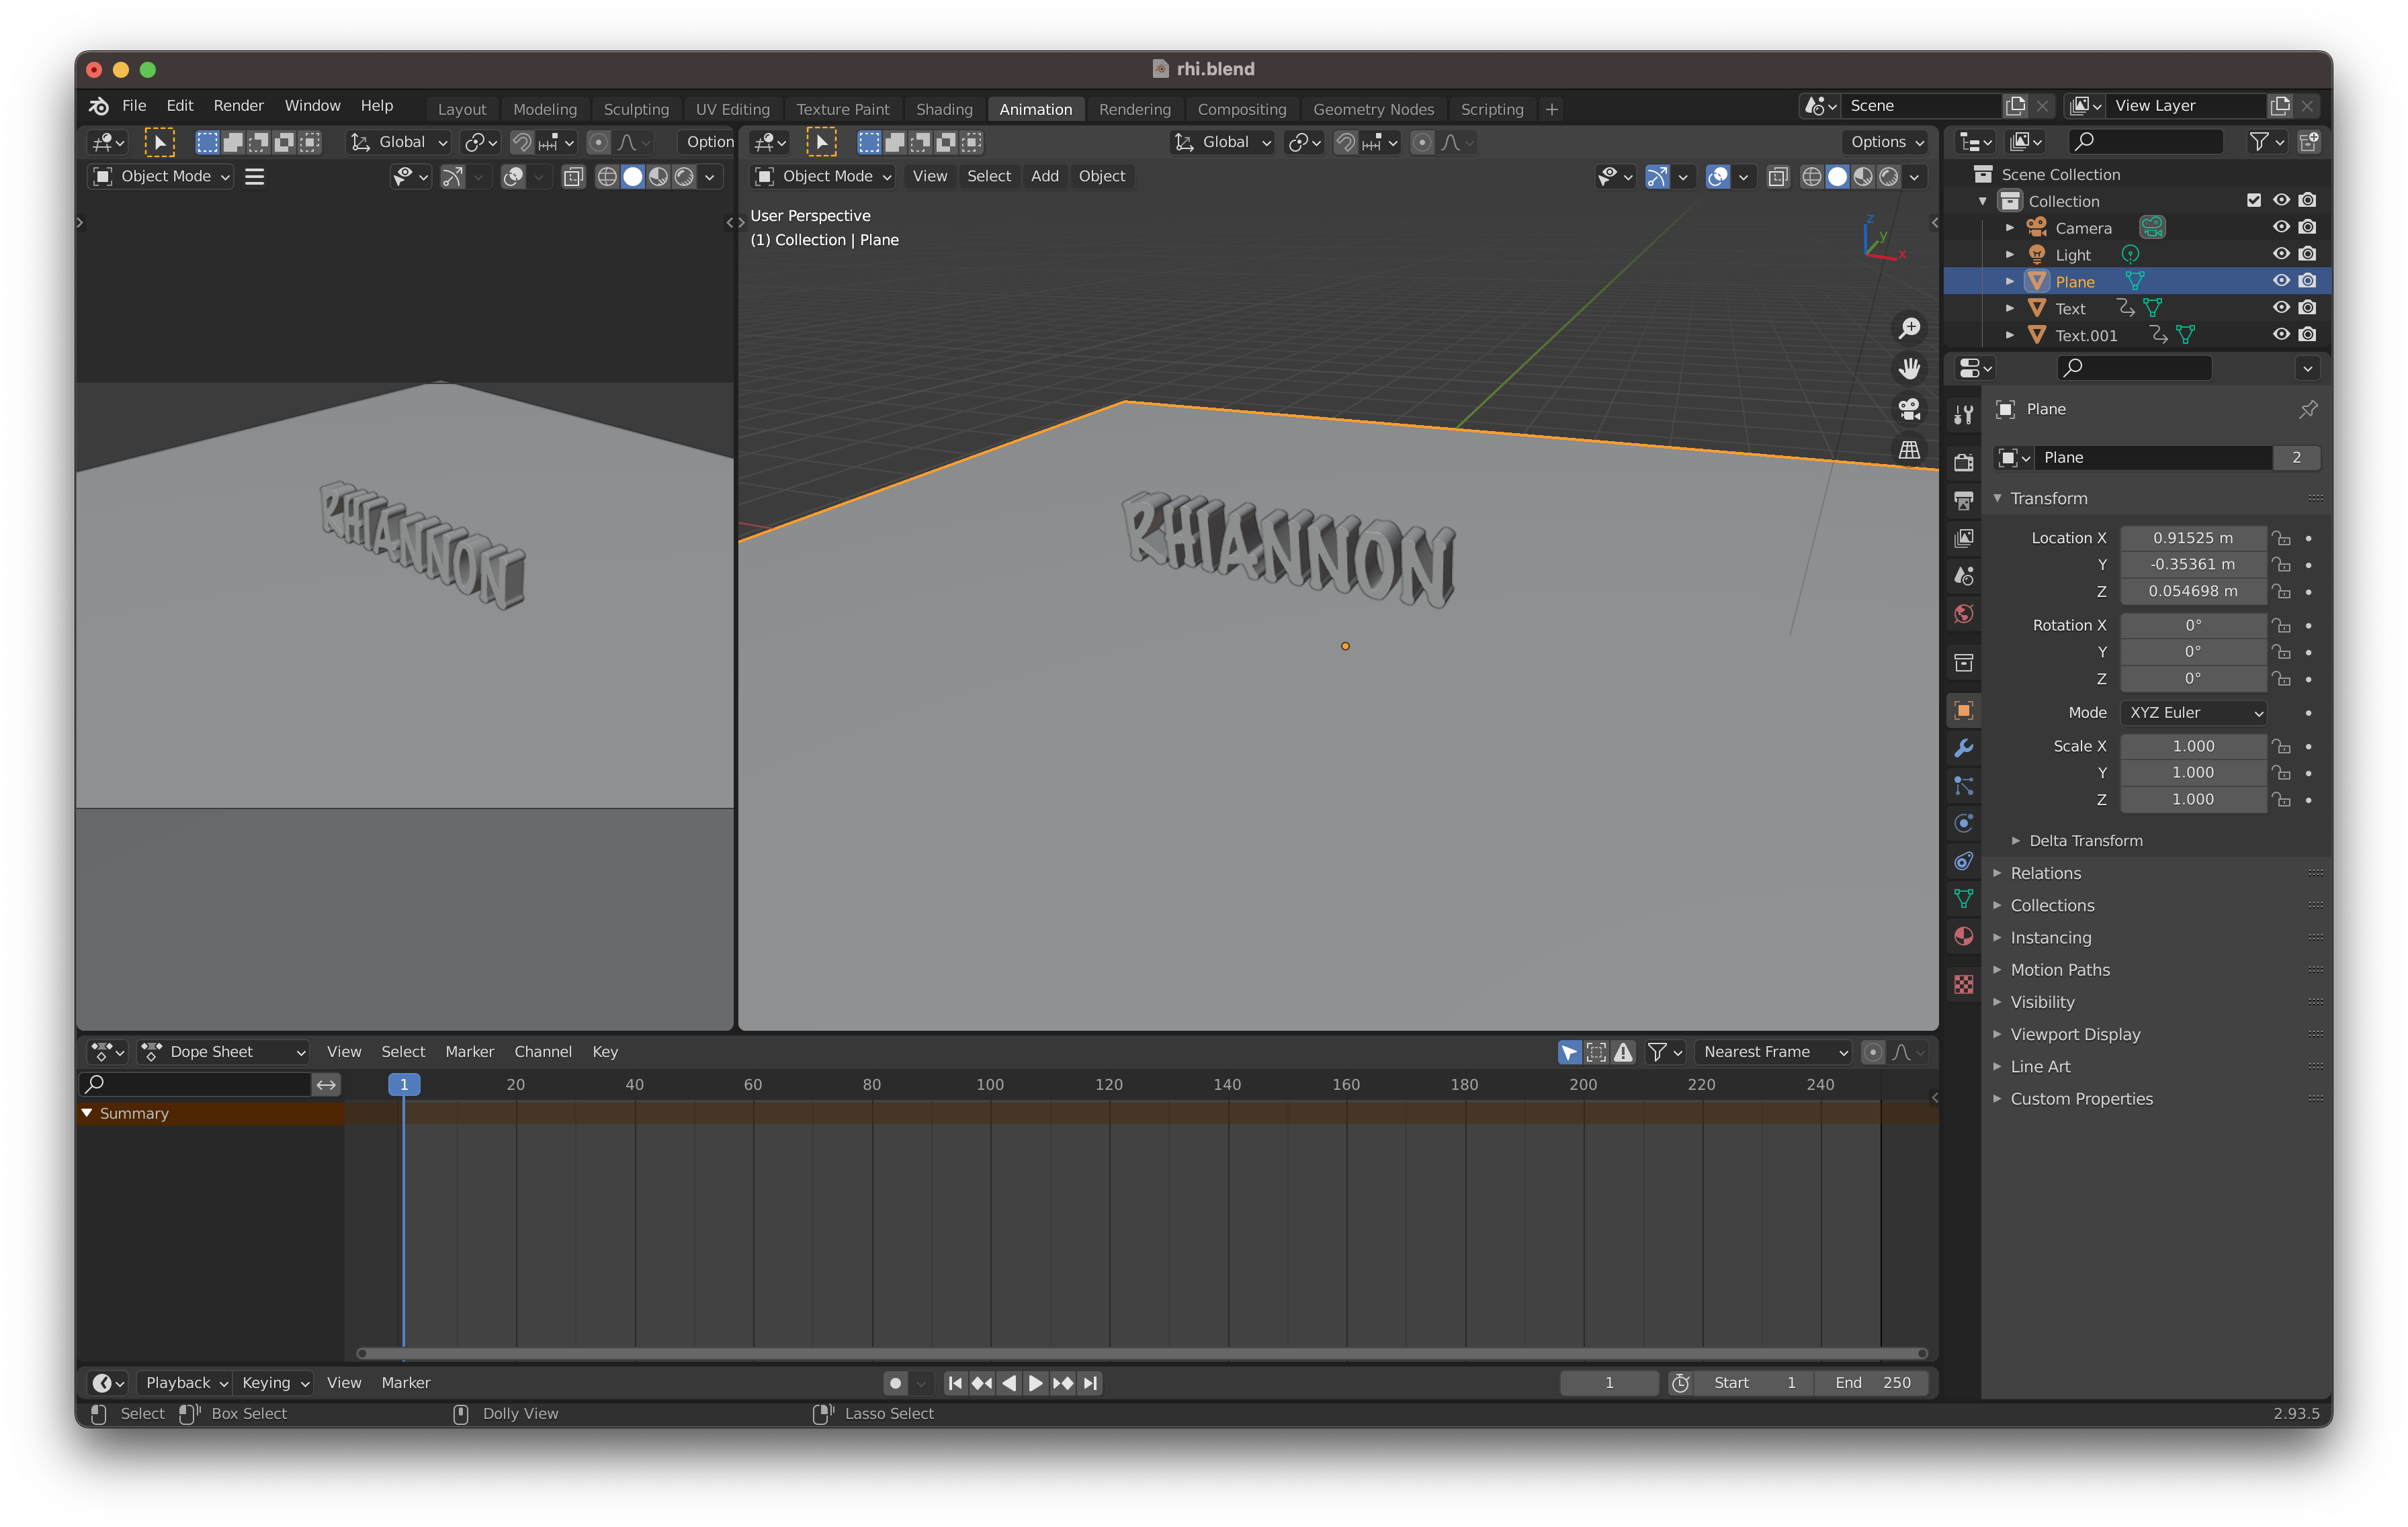
Task: Expand the Relations panel
Action: [x=2045, y=874]
